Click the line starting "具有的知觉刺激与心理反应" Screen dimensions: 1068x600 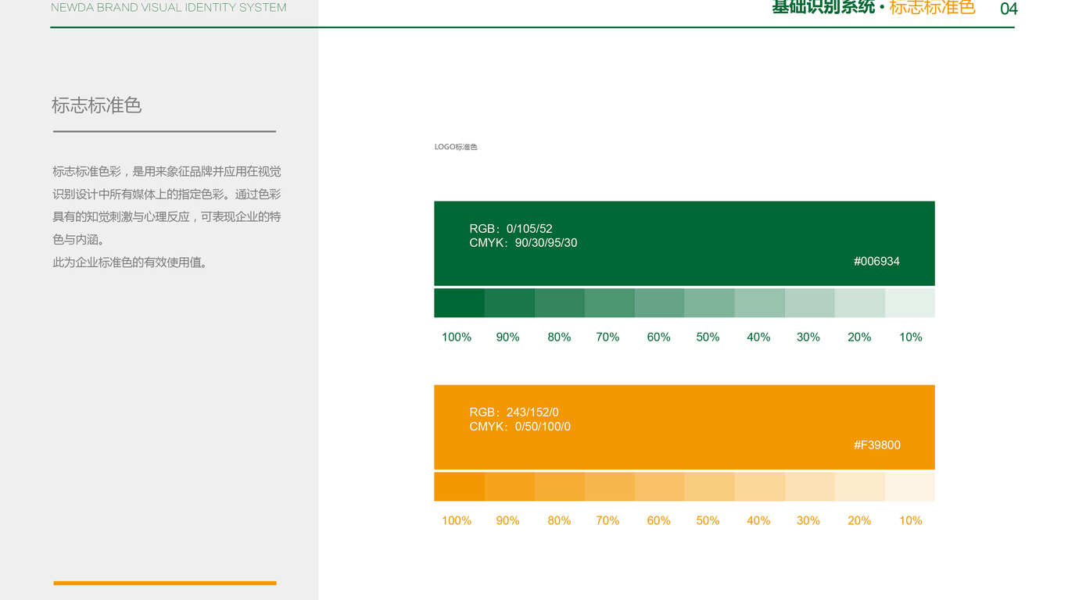click(x=167, y=217)
